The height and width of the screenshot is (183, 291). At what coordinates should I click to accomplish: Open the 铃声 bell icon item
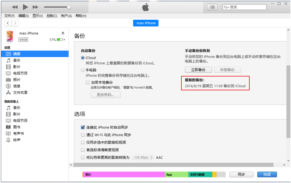8,140
